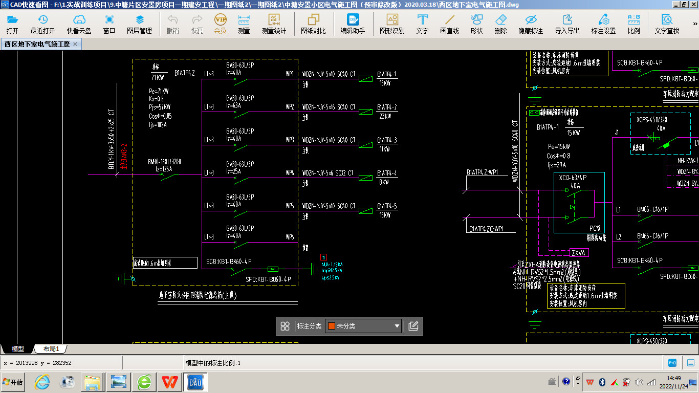Open the 最近打开 recent files list
The height and width of the screenshot is (393, 699).
tap(42, 24)
